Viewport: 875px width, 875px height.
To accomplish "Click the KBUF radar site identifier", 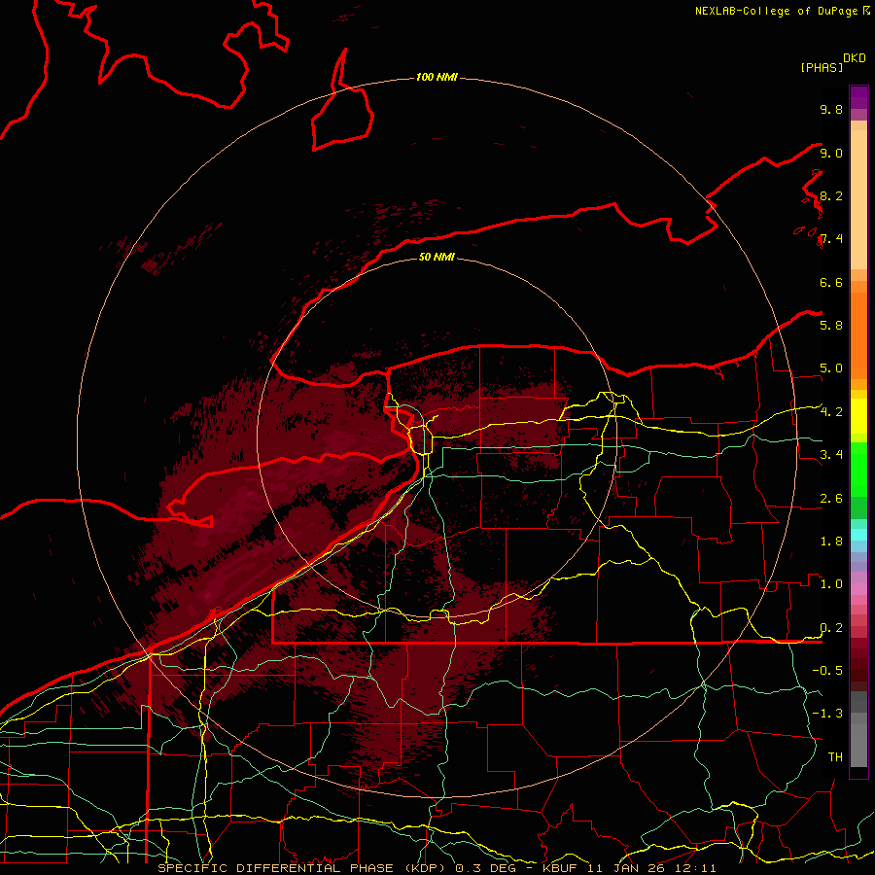I will coord(560,868).
